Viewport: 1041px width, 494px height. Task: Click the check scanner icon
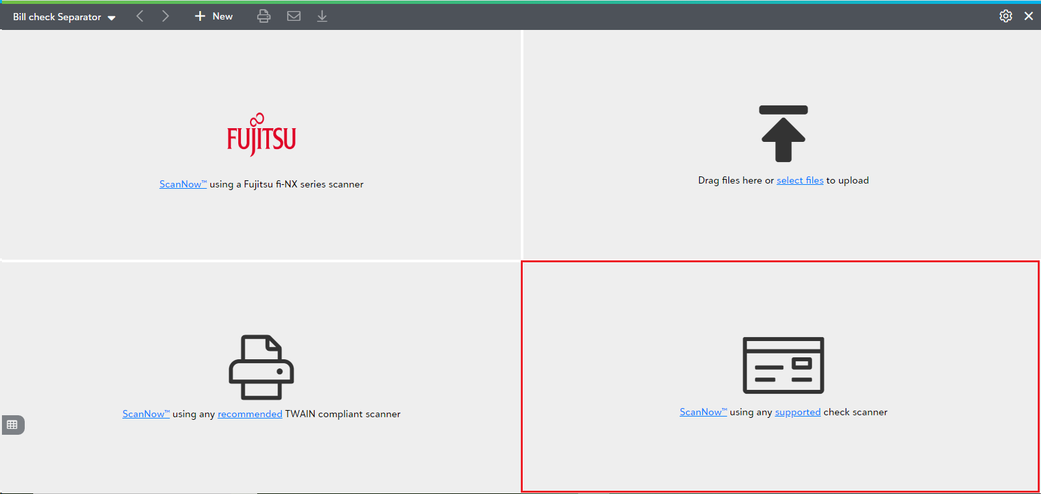(783, 365)
